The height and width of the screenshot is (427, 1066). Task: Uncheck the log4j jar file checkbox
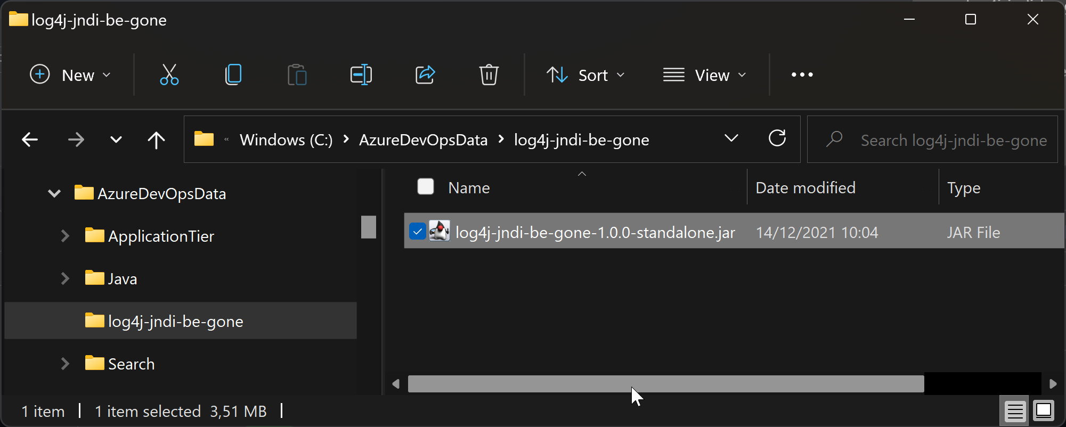pyautogui.click(x=417, y=232)
